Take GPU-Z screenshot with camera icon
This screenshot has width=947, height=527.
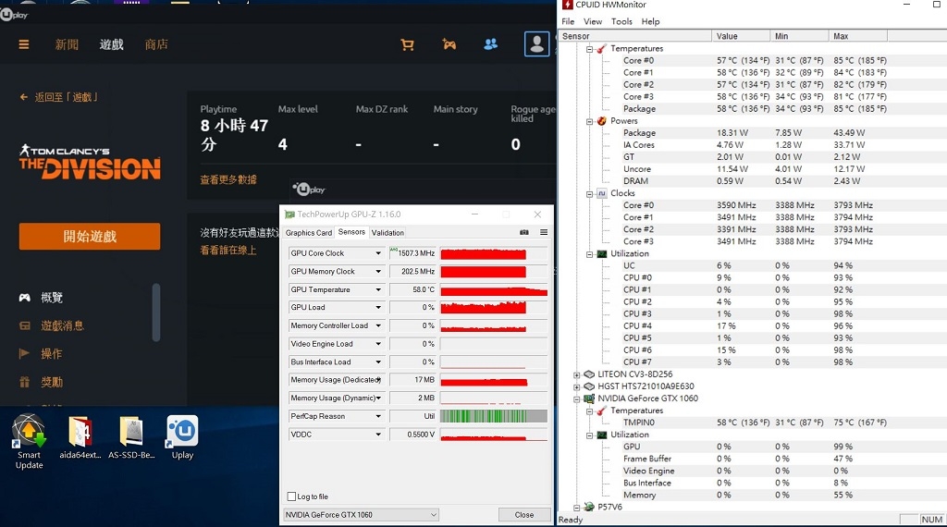point(524,232)
